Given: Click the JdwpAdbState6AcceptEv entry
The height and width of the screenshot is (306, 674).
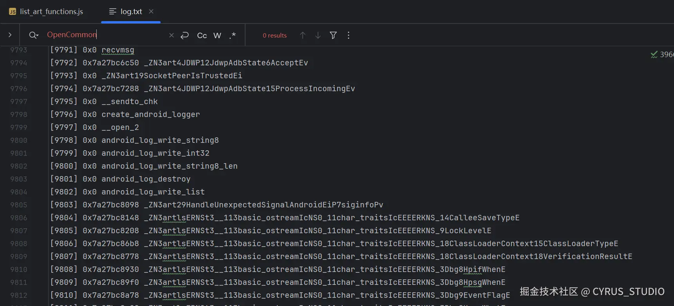Looking at the screenshot, I should tap(179, 63).
